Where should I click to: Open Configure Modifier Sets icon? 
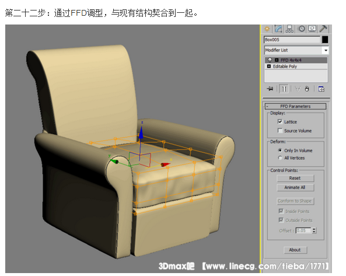coord(321,89)
